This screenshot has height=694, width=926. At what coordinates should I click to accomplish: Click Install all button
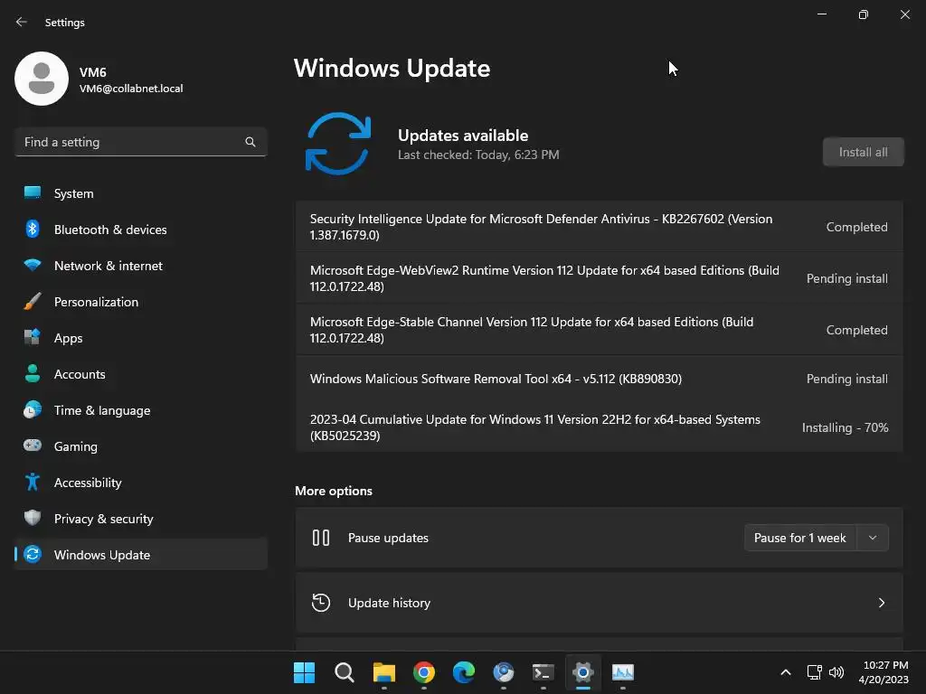click(863, 152)
